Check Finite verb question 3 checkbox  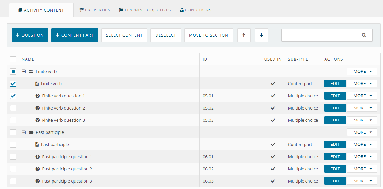[13, 120]
